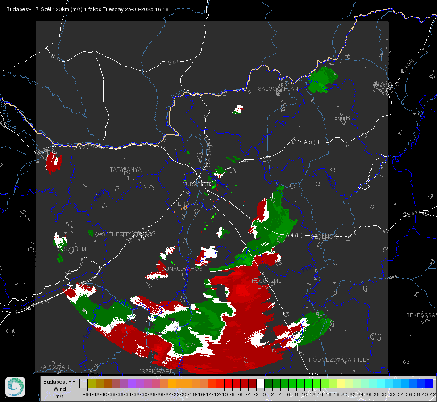Click the BUDAPEST city label
This screenshot has height=402, width=437.
[196, 184]
